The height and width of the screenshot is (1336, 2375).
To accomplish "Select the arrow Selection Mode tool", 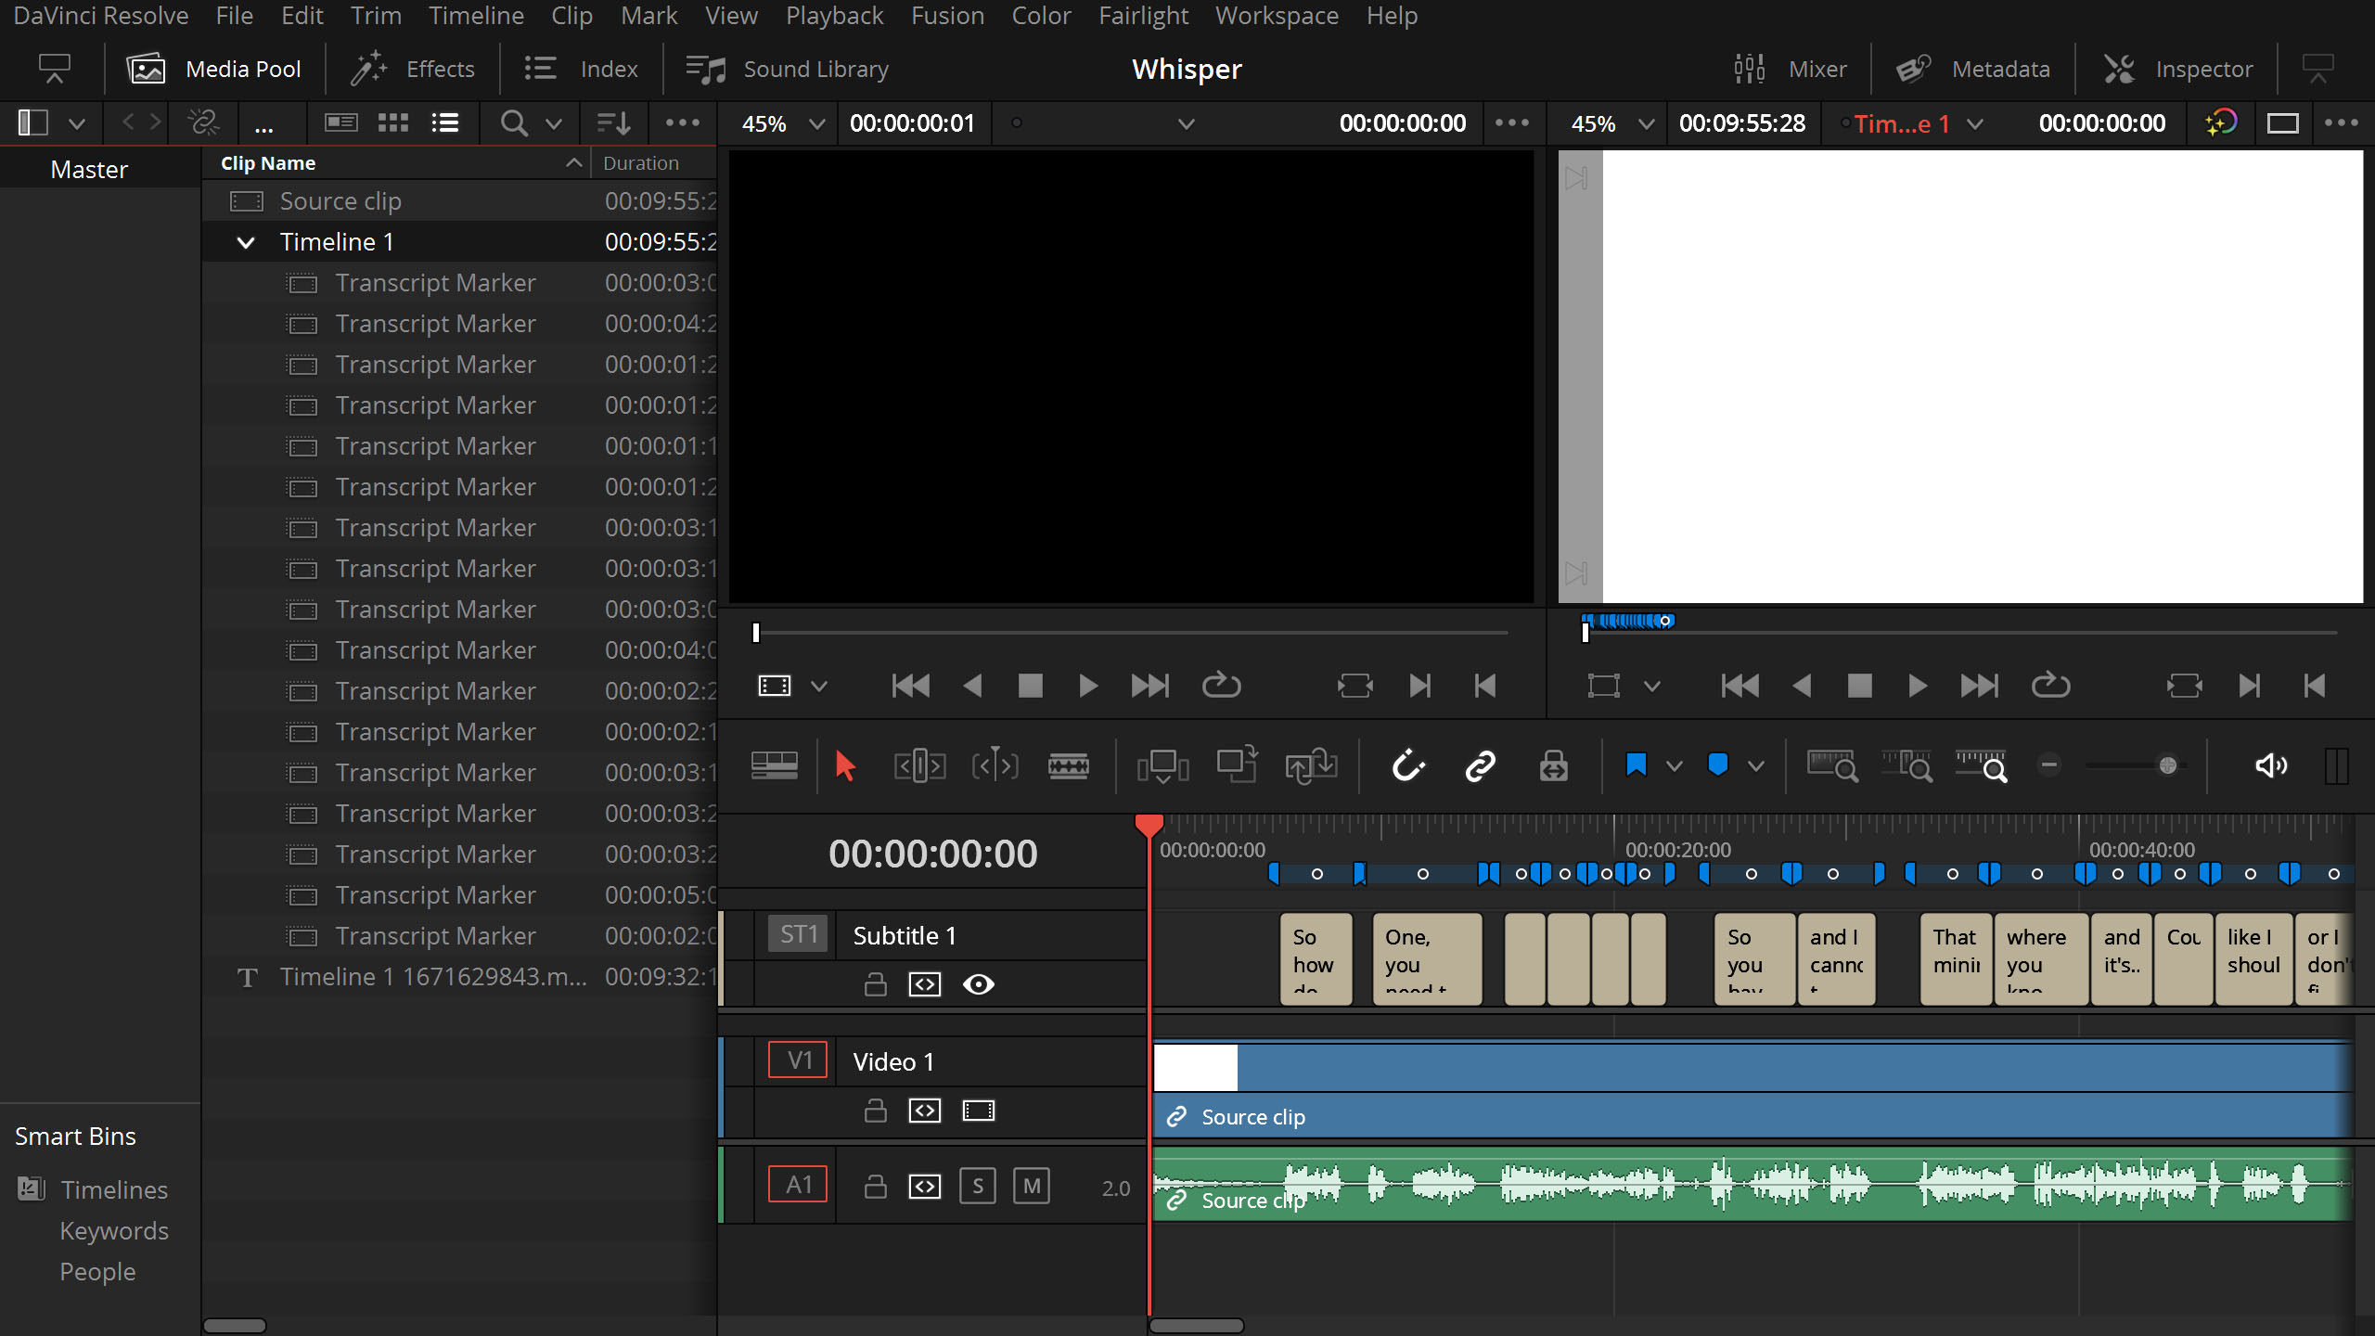I will 844,766.
